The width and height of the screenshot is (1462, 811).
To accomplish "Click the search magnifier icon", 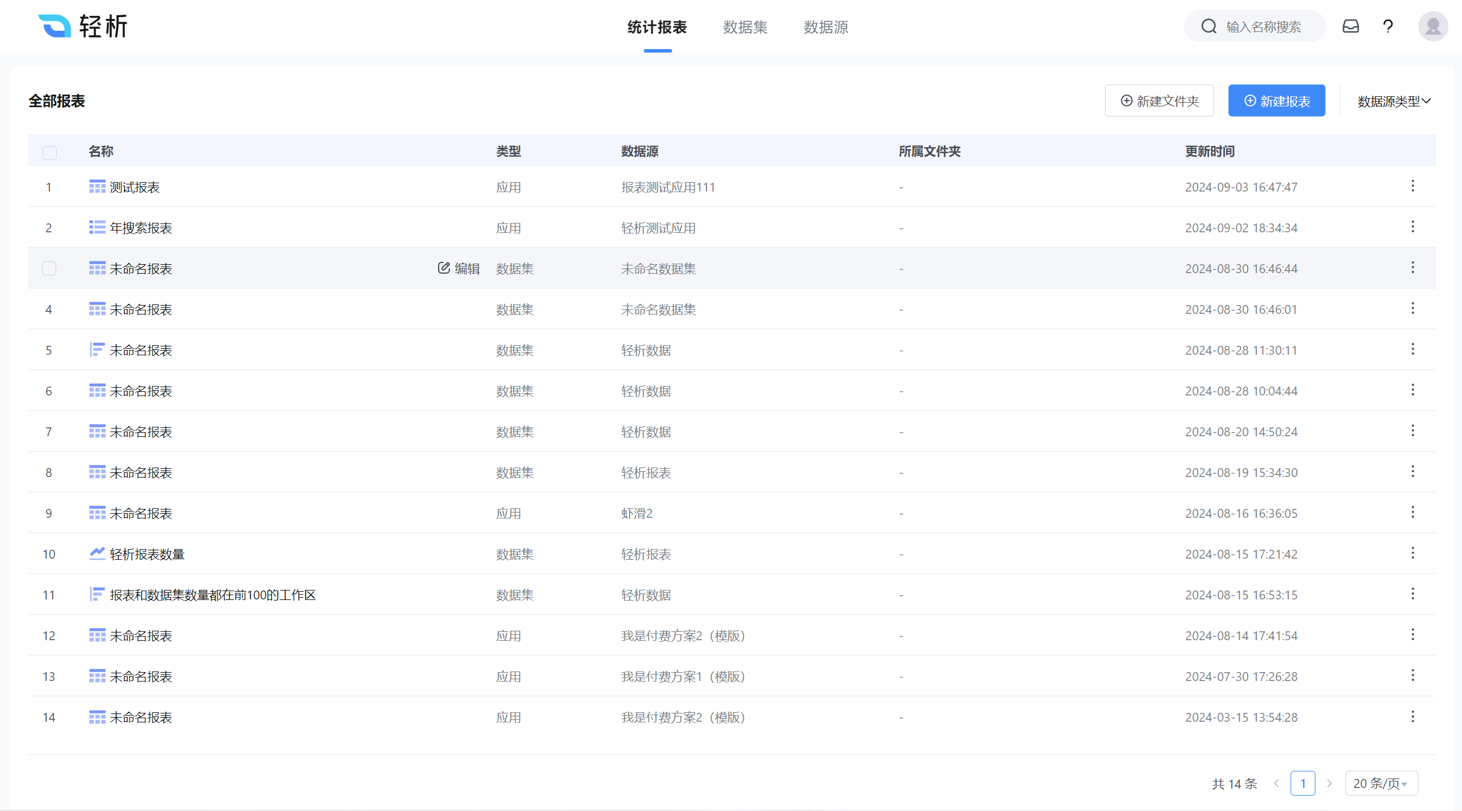I will [x=1209, y=27].
